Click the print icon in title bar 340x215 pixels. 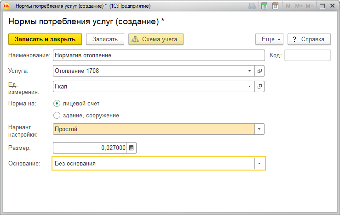252,6
